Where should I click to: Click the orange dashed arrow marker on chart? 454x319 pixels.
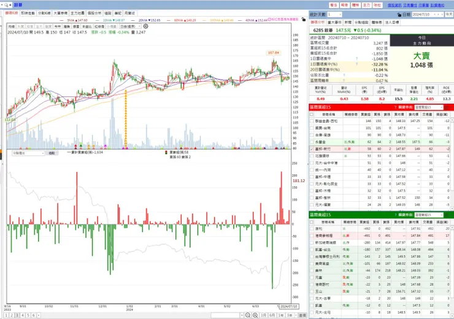click(126, 118)
